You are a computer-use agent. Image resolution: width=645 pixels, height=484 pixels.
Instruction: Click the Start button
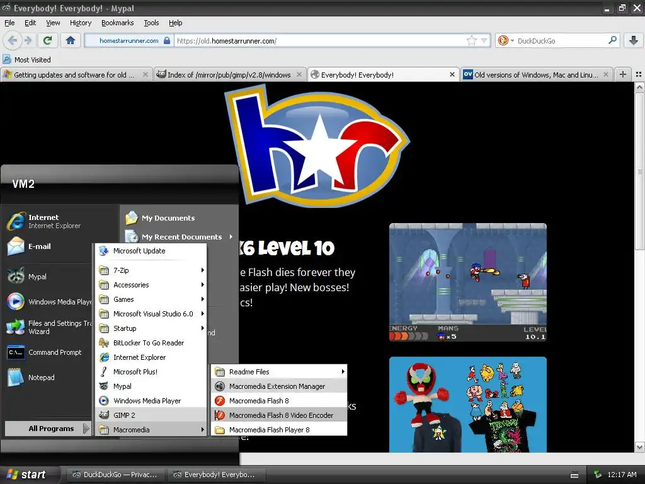coord(26,475)
